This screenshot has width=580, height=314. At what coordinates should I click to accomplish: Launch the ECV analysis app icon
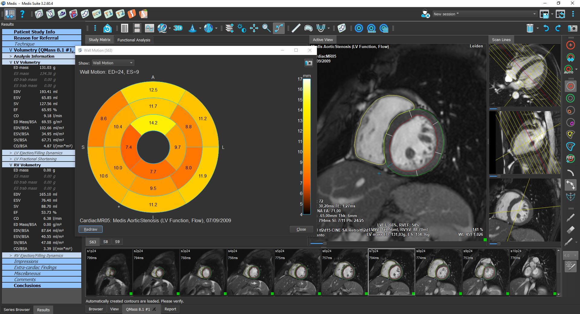97,14
